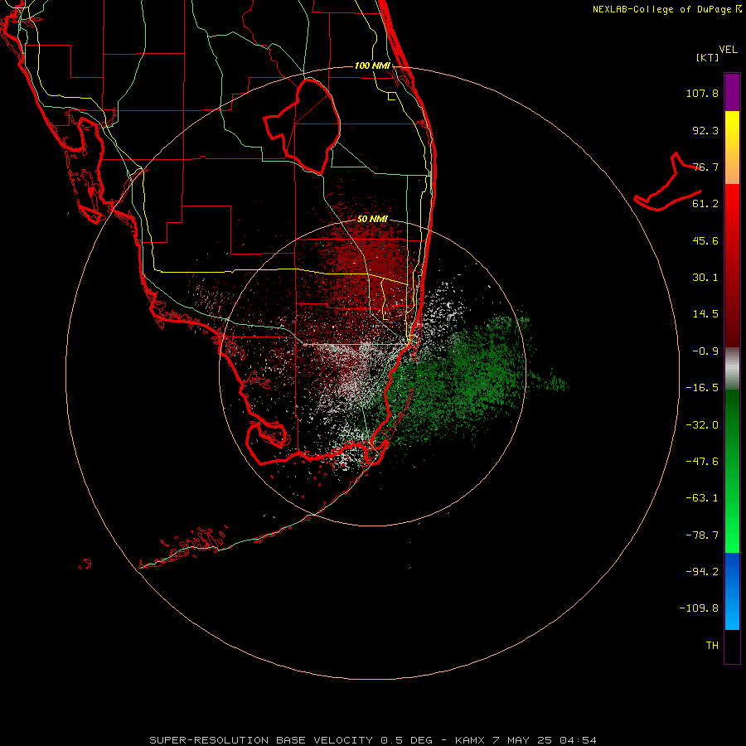Viewport: 746px width, 746px height.
Task: Select the 92.3 velocity scale value
Action: click(705, 130)
